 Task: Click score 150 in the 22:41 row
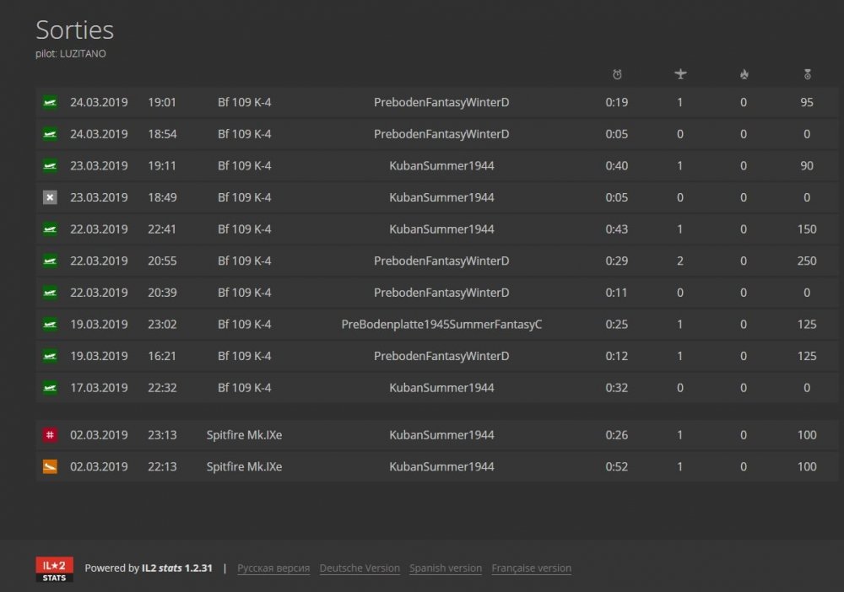pos(807,229)
